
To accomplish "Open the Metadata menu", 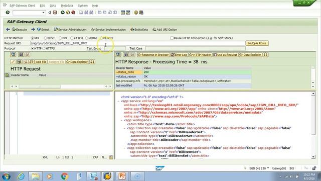I will point(67,6).
